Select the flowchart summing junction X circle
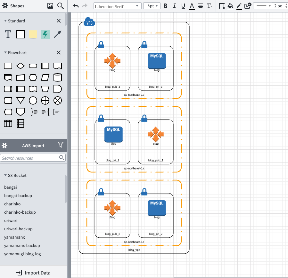This screenshot has height=278, width=288. tap(57, 100)
